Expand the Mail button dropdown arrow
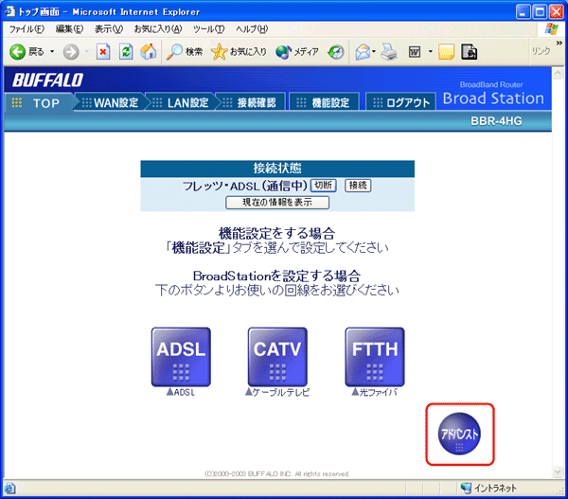568x499 pixels. click(374, 52)
